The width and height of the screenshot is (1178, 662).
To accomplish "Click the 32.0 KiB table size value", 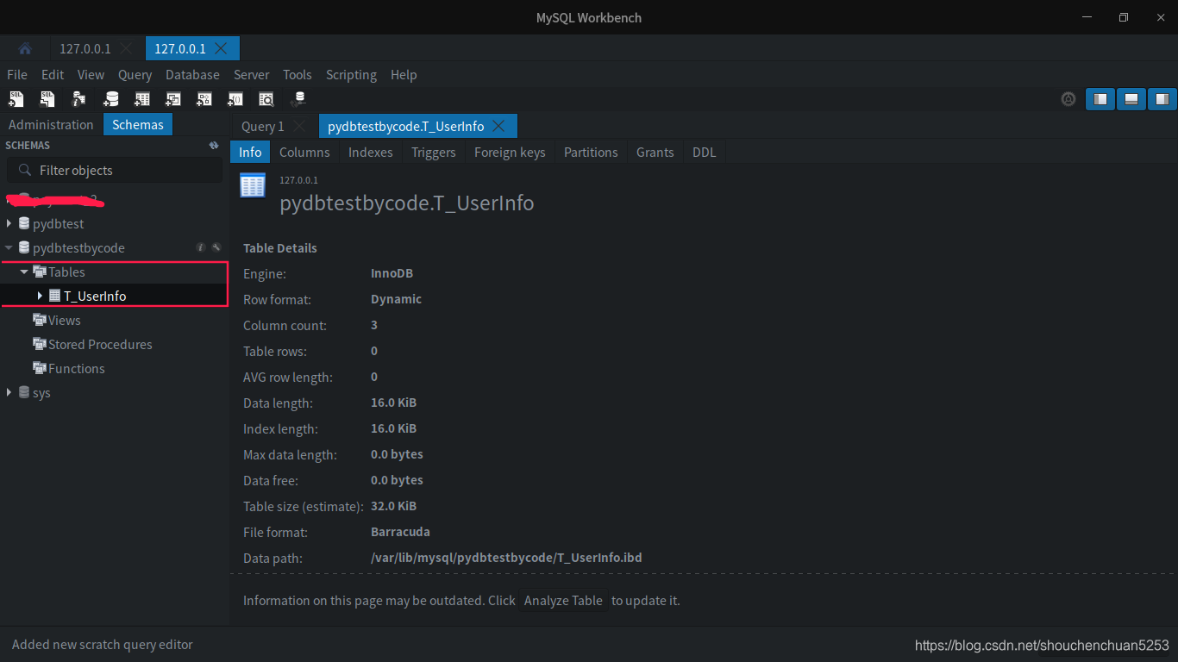I will coord(393,506).
